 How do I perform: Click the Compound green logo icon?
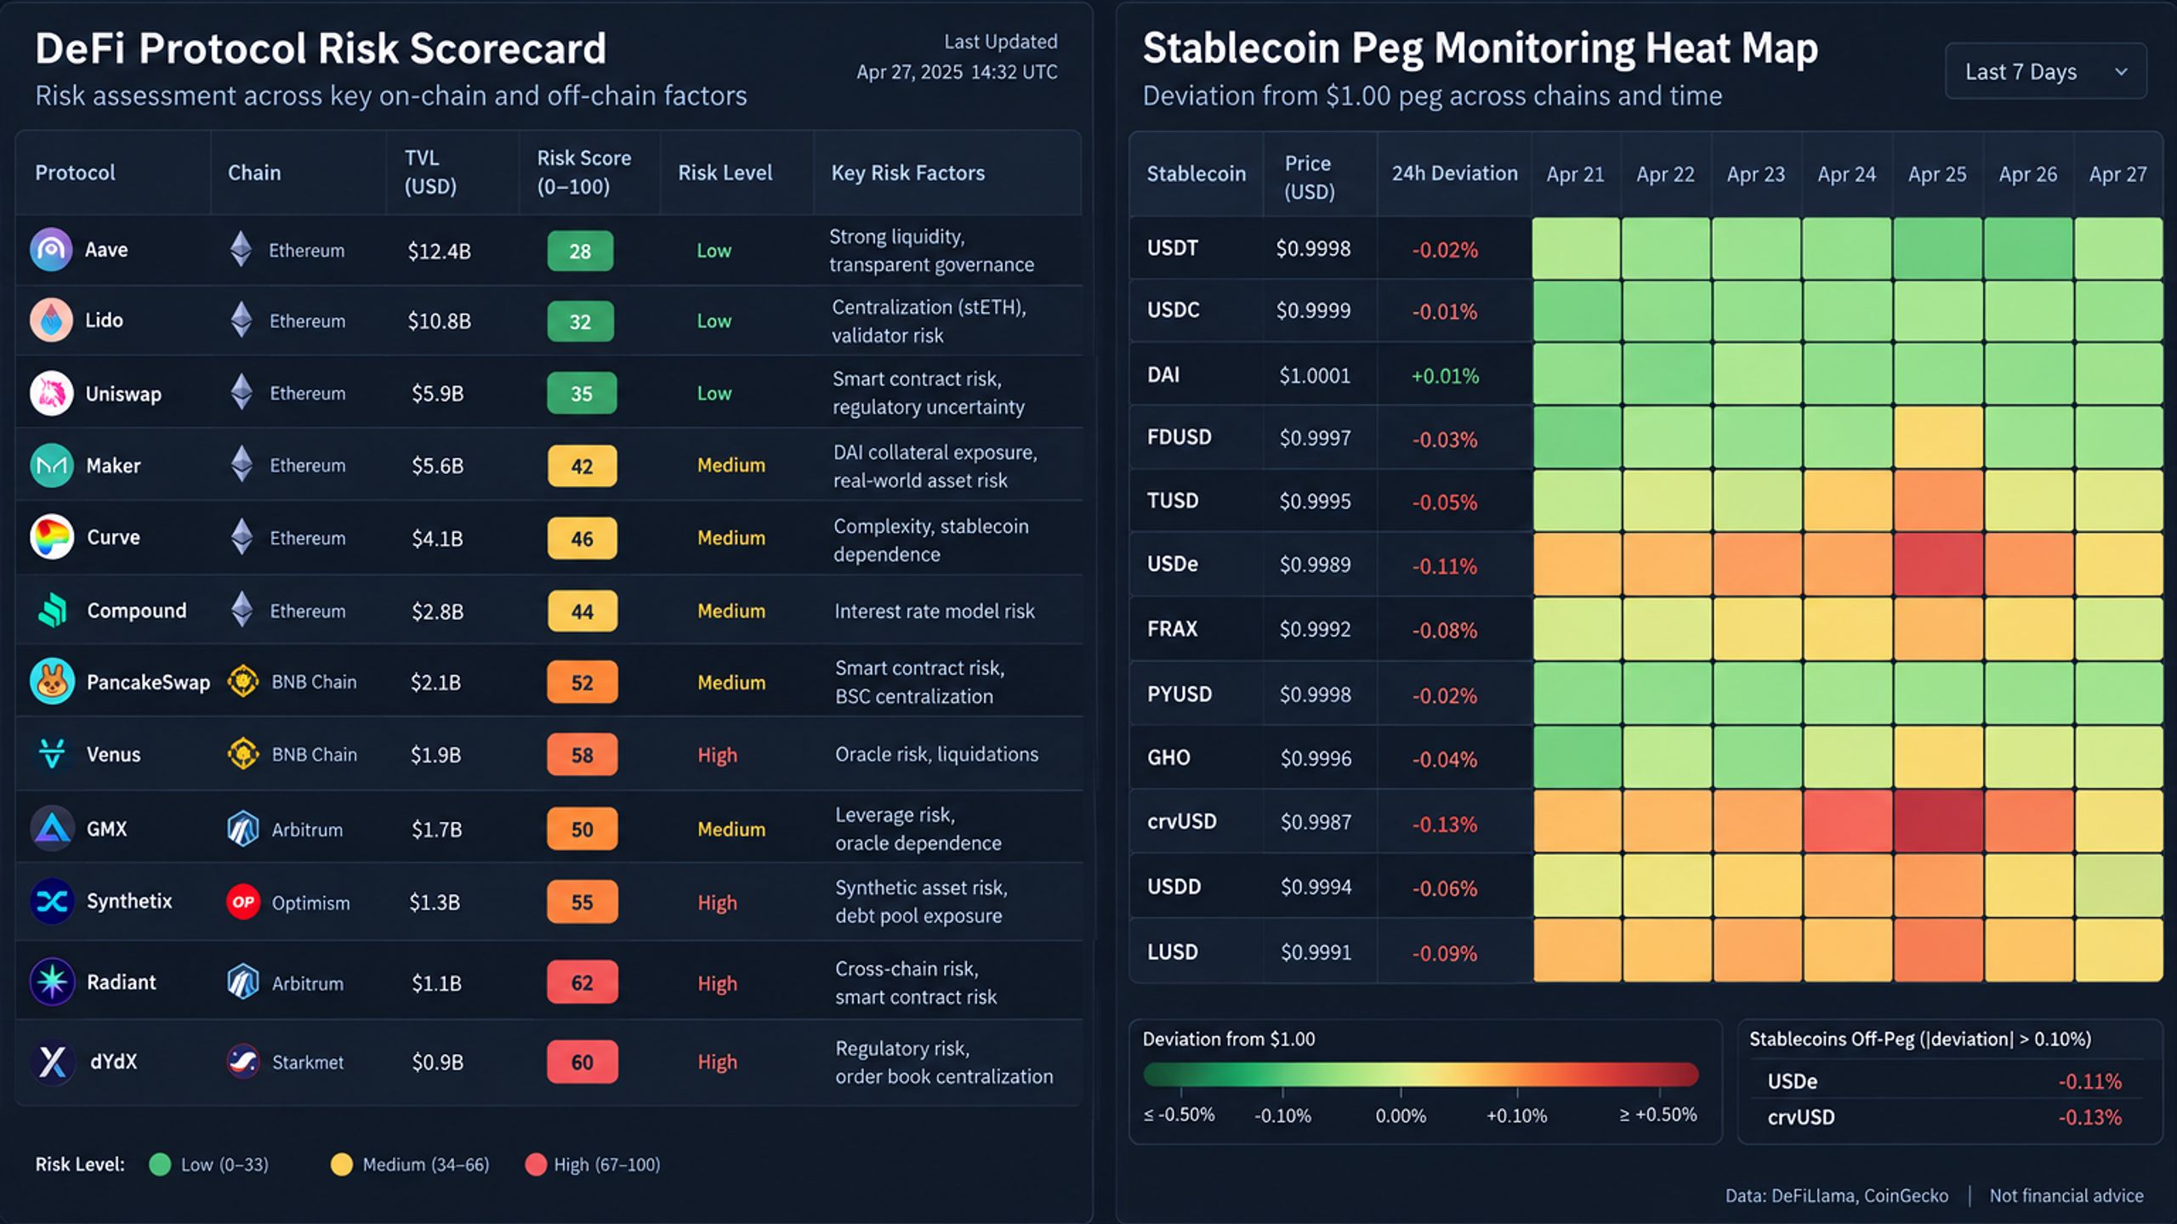click(x=53, y=610)
